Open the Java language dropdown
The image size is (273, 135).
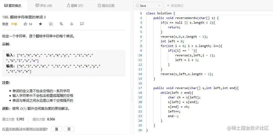tap(148, 5)
